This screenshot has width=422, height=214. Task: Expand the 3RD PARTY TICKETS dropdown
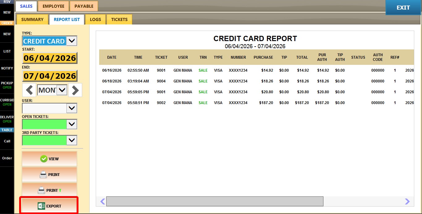(x=72, y=140)
